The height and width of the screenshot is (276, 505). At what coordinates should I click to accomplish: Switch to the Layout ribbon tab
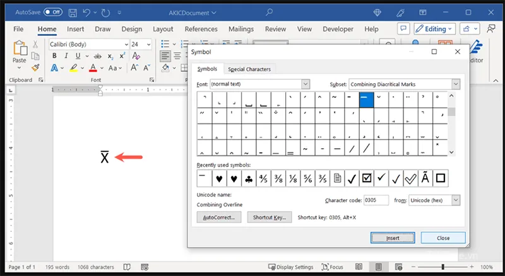163,29
